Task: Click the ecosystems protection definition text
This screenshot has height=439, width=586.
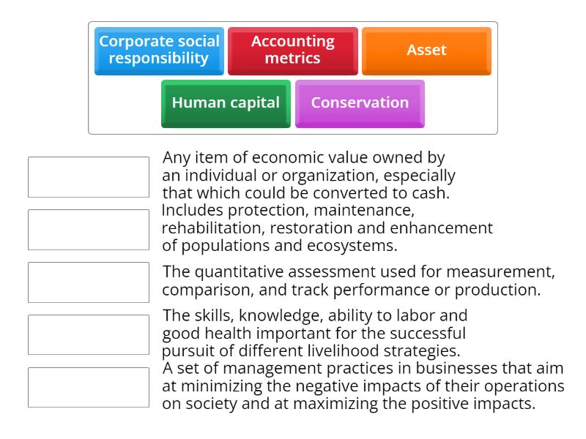Action: 327,228
